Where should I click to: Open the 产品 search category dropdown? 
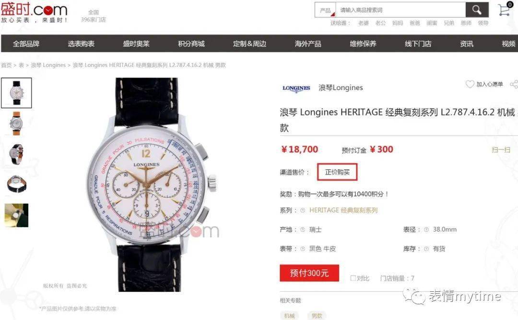pyautogui.click(x=325, y=10)
